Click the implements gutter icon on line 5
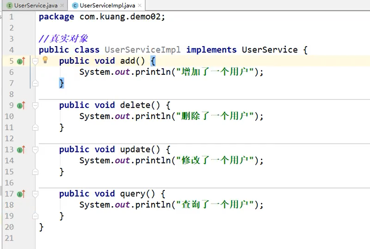The image size is (370, 249). (21, 61)
